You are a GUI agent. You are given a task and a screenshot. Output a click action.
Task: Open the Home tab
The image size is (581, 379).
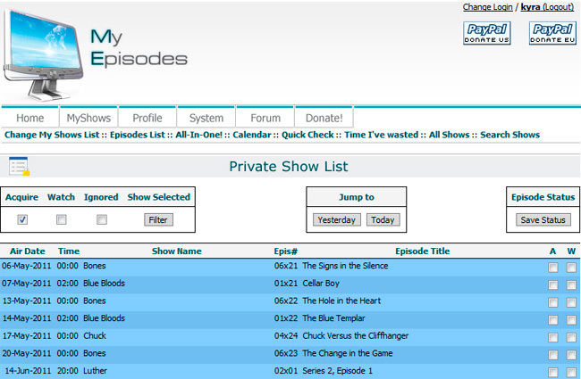tap(30, 118)
